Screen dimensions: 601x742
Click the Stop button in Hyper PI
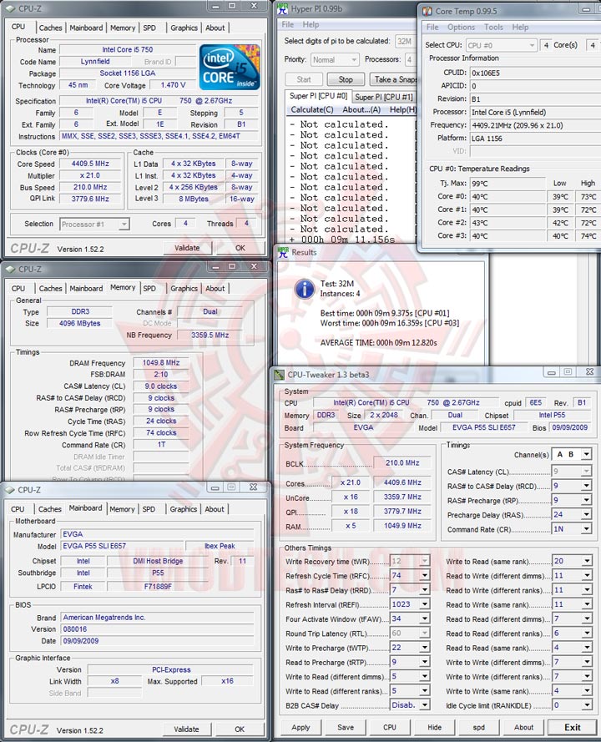(346, 80)
